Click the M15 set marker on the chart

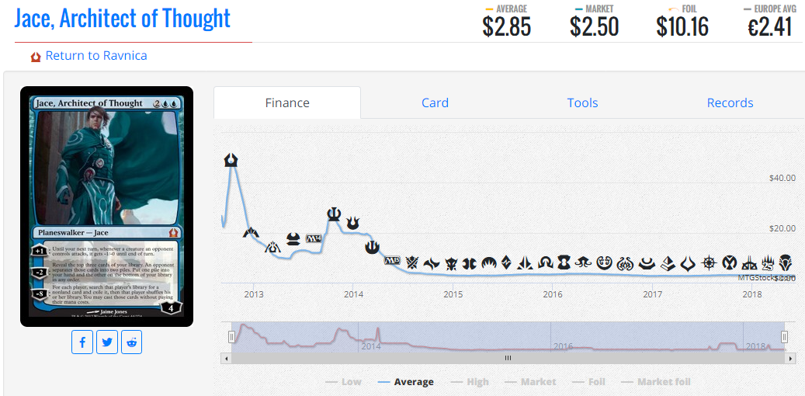click(x=392, y=260)
